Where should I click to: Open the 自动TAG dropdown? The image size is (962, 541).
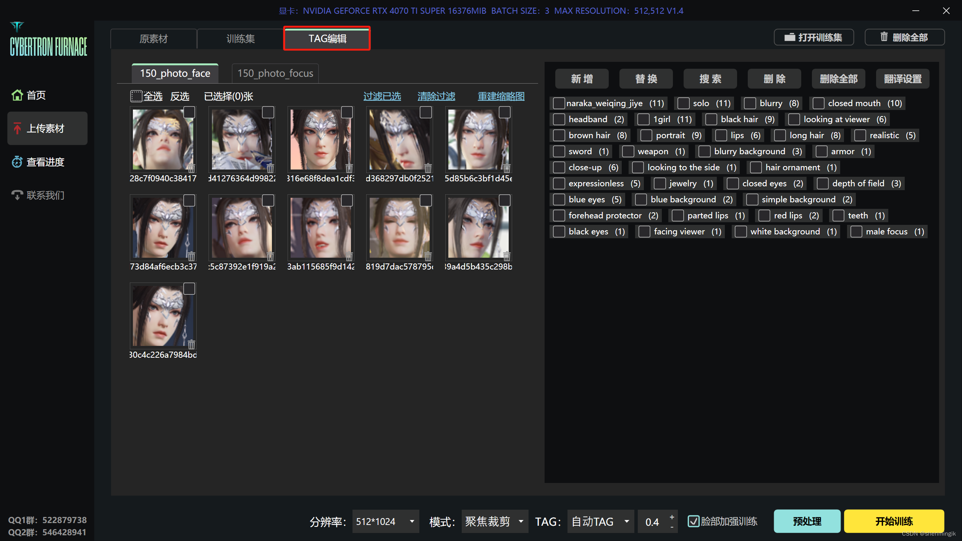(600, 521)
